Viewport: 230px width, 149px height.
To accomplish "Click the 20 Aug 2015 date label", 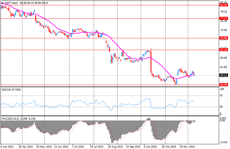I will point(116,147).
